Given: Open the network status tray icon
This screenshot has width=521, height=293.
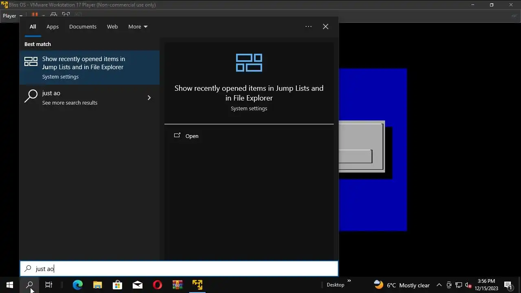Looking at the screenshot, I should (459, 285).
